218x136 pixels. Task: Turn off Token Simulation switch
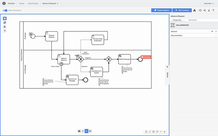5,10
